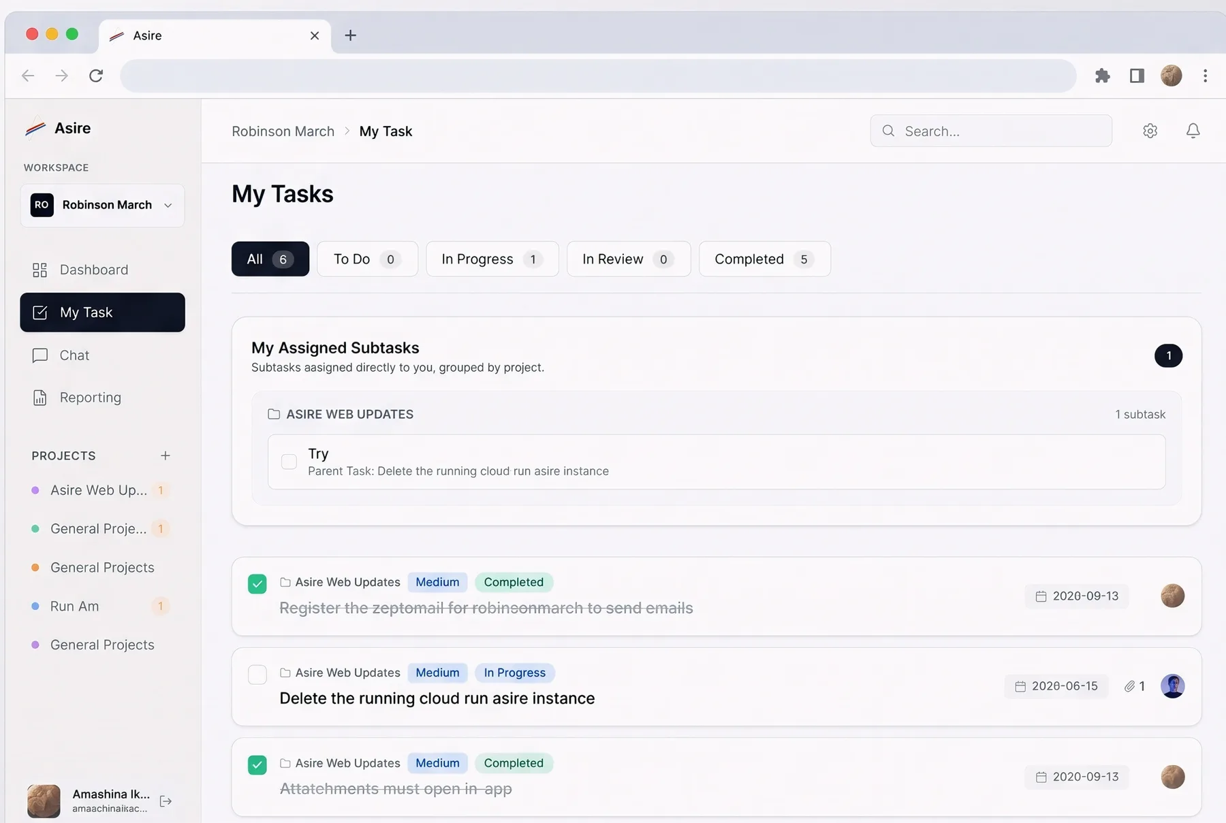
Task: Open a new browser tab
Action: (350, 35)
